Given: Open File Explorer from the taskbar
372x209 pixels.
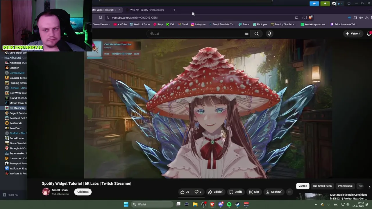Looking at the screenshot, I should pos(195,204).
